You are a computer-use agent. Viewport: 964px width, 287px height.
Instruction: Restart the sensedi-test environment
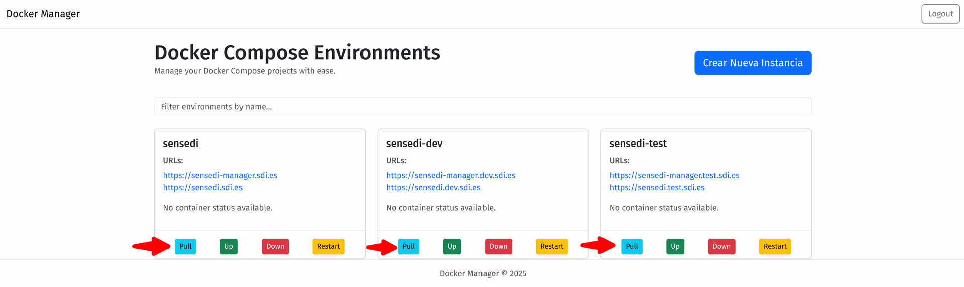pos(775,246)
